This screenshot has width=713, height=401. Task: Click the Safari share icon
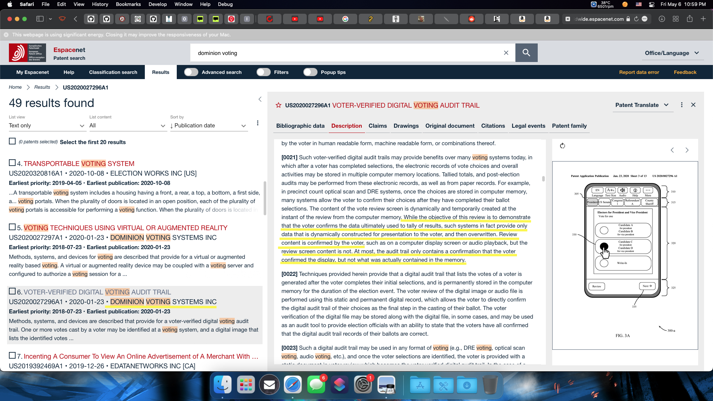[x=690, y=19]
